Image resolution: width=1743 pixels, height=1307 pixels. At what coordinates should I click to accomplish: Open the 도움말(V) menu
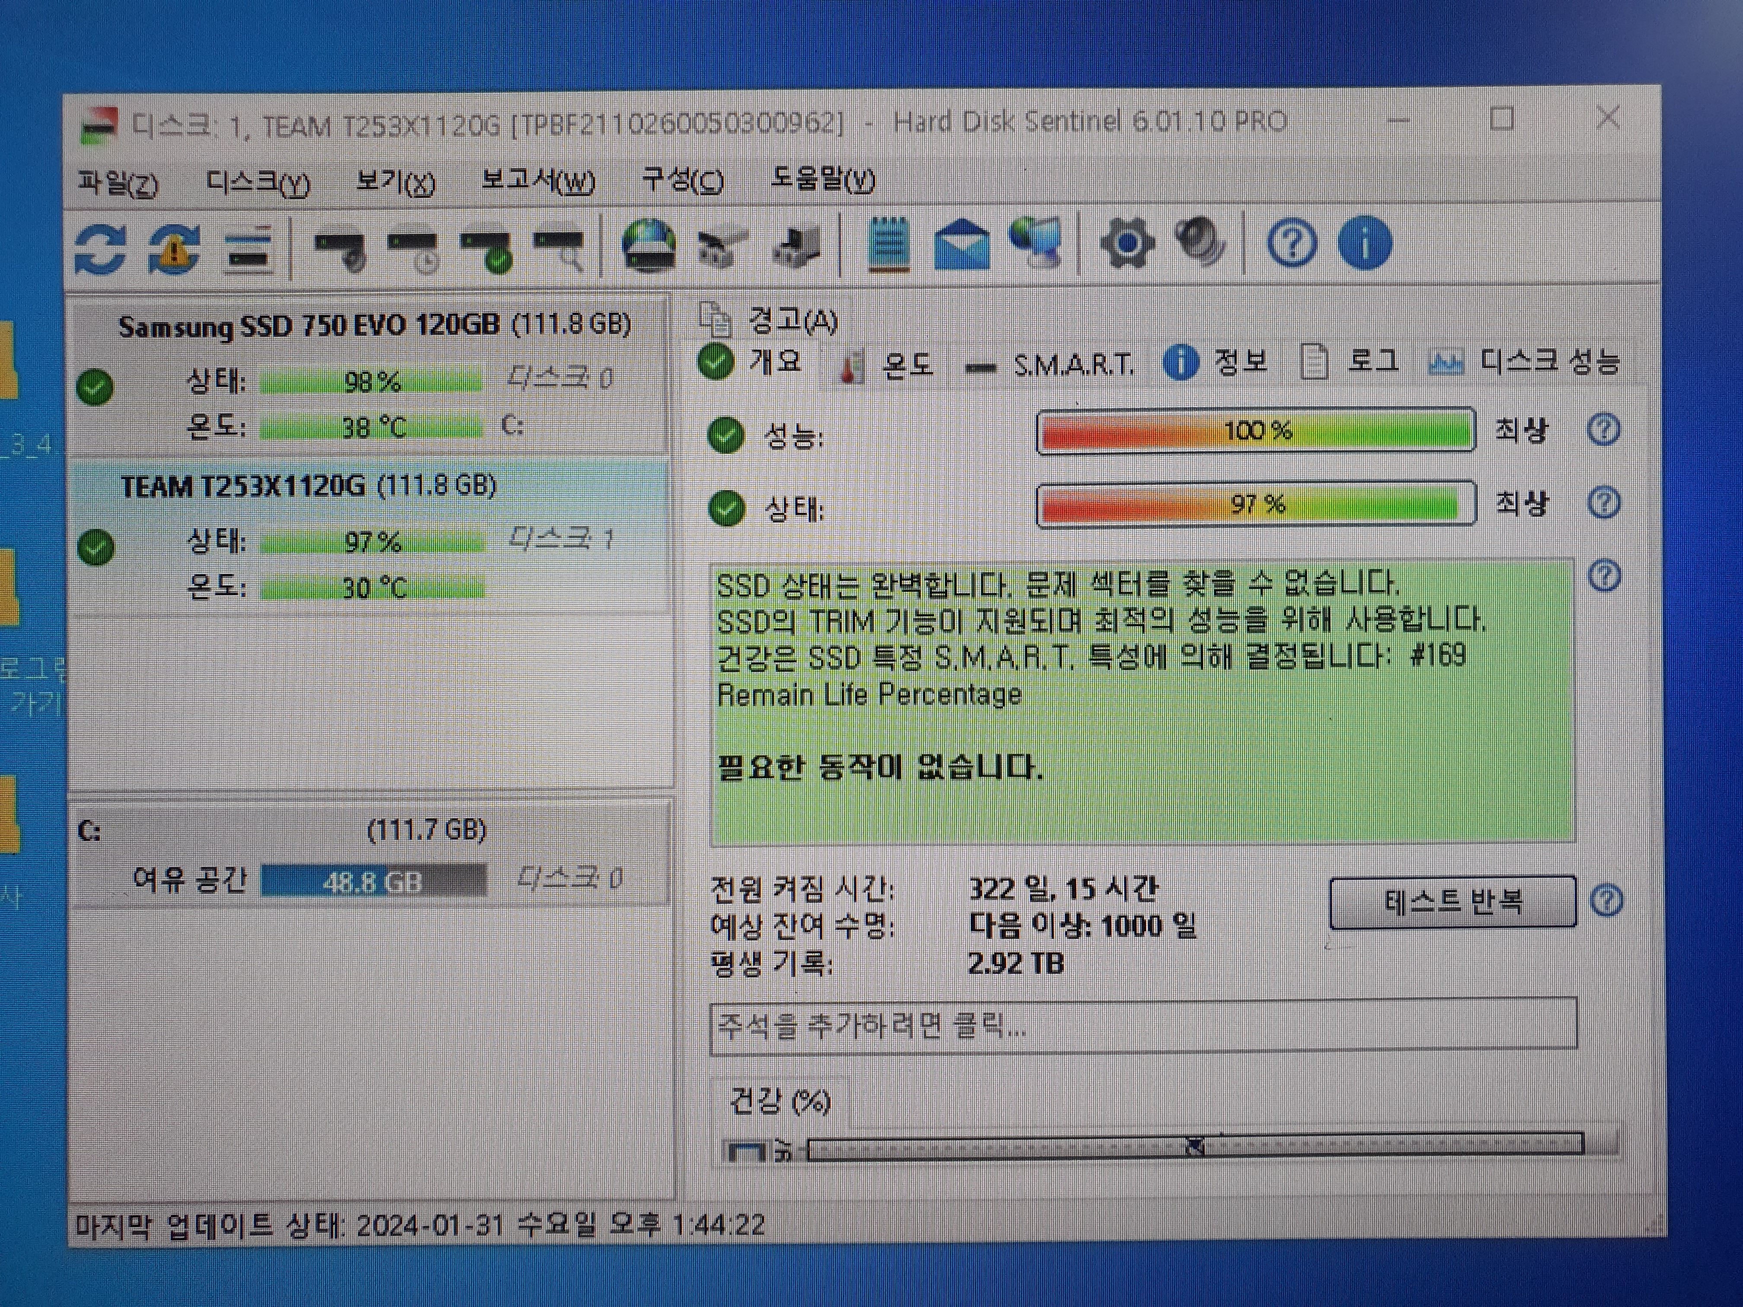823,180
